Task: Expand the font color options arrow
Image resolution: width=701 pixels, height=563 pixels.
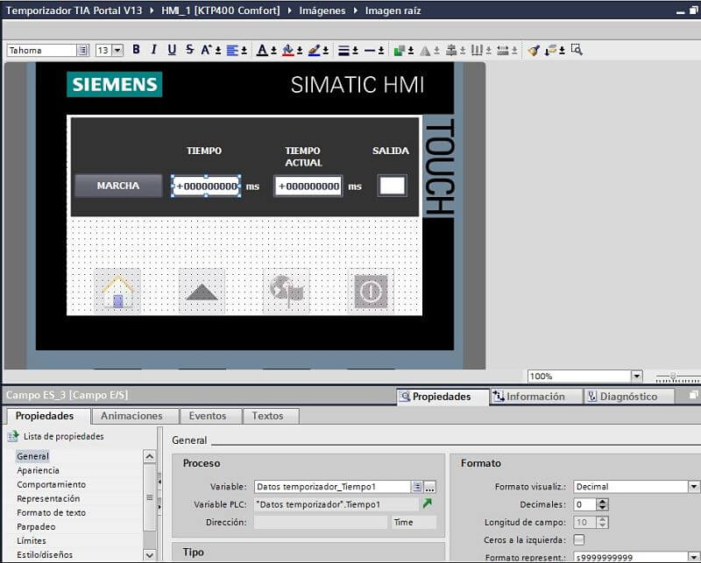Action: click(x=273, y=51)
